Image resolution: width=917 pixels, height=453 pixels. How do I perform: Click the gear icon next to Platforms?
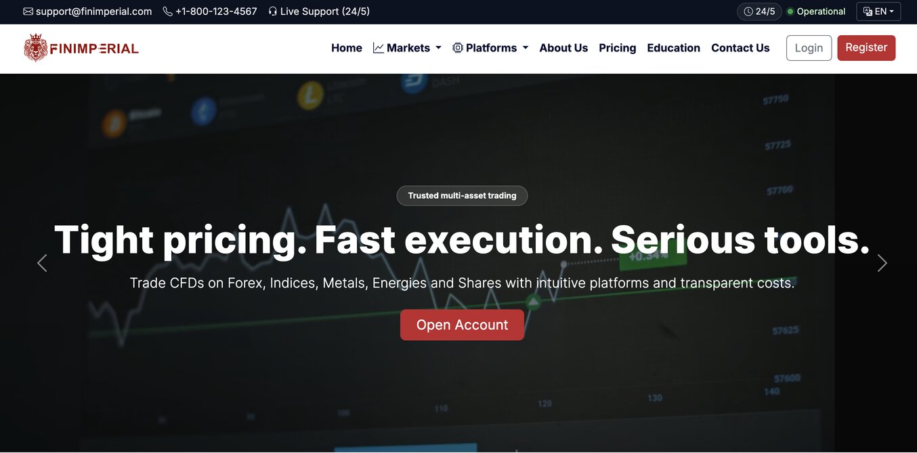457,47
